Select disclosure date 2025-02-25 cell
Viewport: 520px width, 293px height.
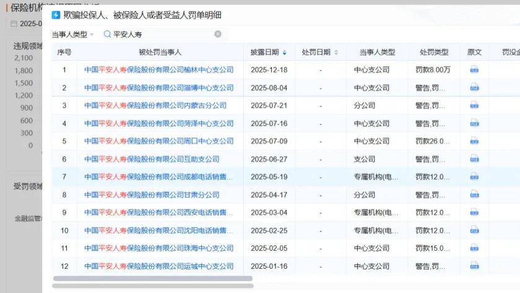(269, 230)
